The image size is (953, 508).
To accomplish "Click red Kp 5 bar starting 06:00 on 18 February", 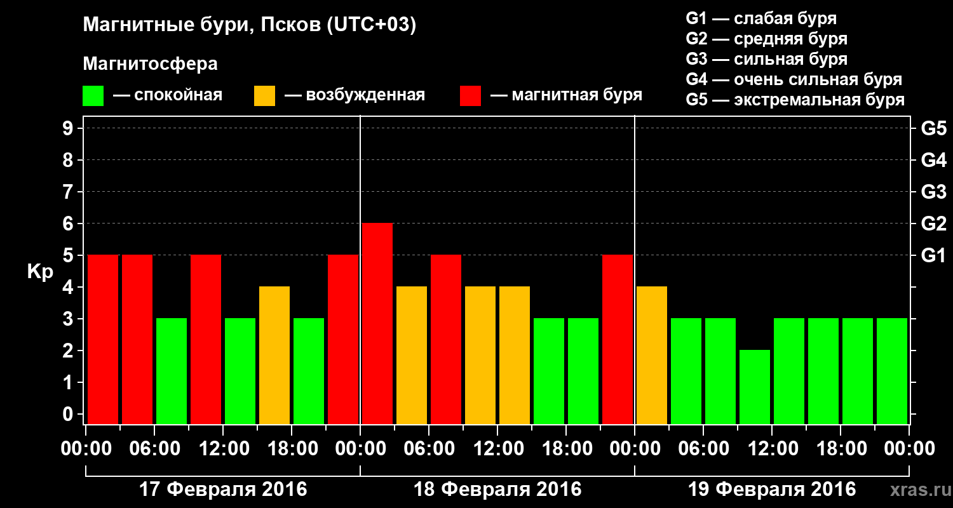I will 446,340.
